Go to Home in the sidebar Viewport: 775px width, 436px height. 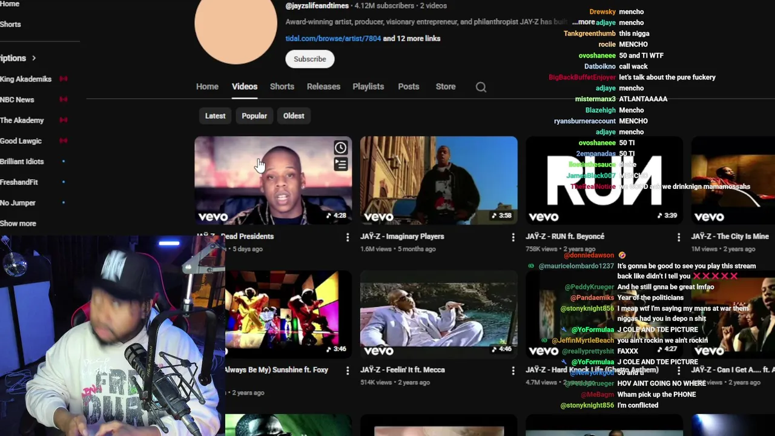[x=10, y=4]
